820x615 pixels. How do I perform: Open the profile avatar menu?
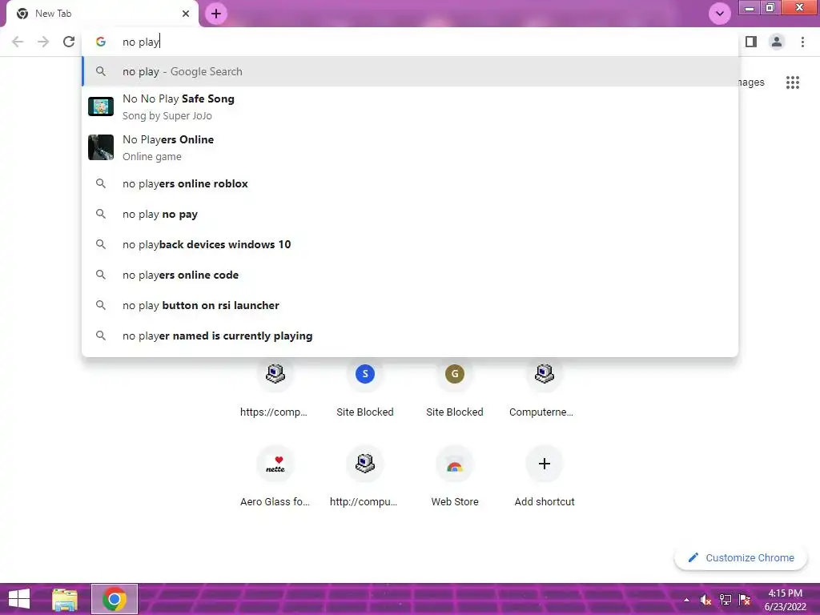(777, 42)
